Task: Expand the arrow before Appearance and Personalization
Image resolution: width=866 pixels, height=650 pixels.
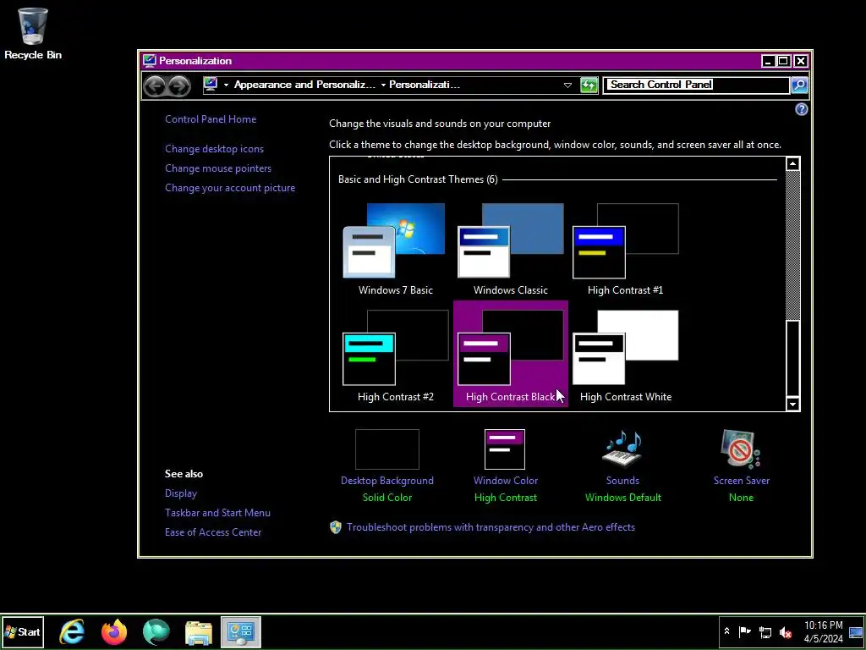Action: pos(226,85)
